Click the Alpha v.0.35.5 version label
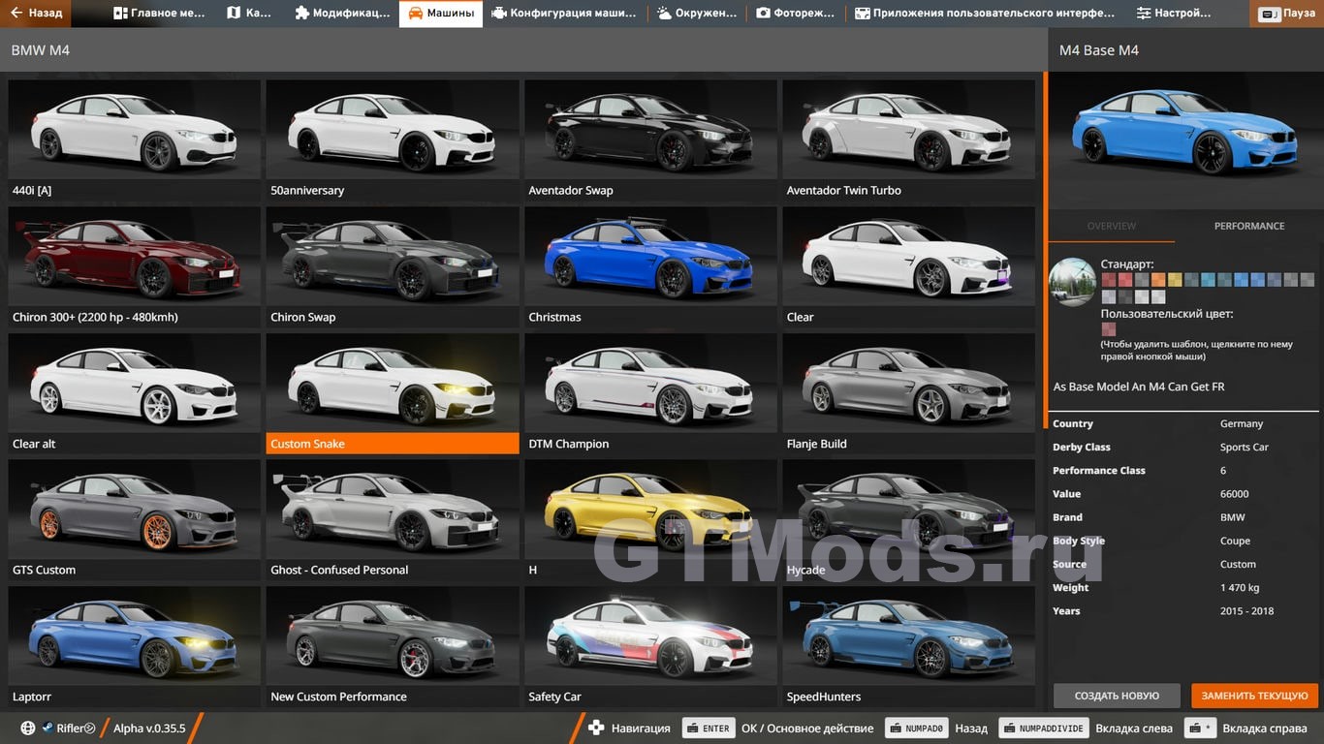This screenshot has width=1324, height=744. click(x=149, y=728)
